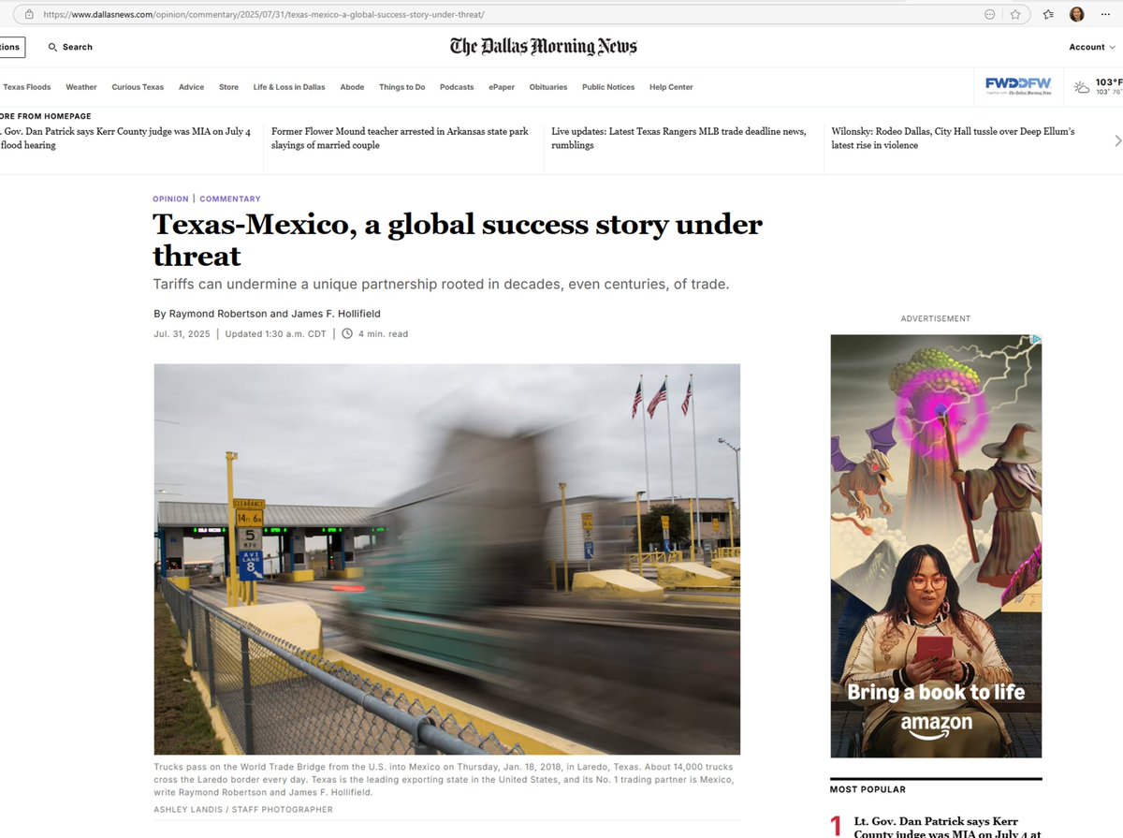
Task: Advance the homepage carousel with the right chevron
Action: tap(1116, 139)
